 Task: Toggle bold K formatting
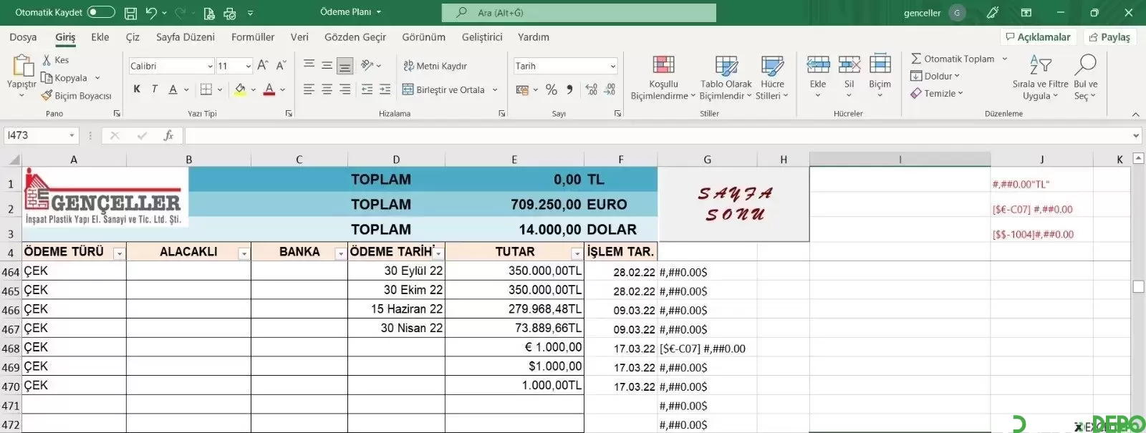(137, 89)
